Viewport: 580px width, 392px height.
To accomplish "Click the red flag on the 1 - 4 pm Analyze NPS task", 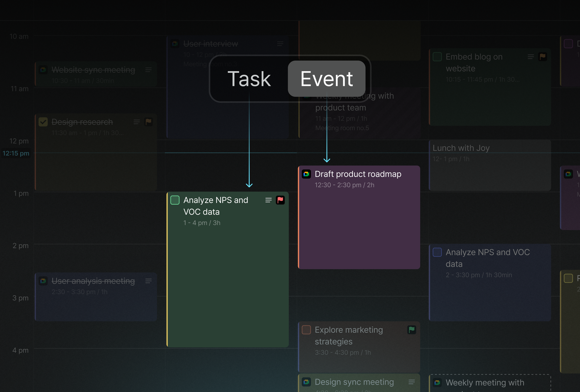I will pyautogui.click(x=280, y=200).
